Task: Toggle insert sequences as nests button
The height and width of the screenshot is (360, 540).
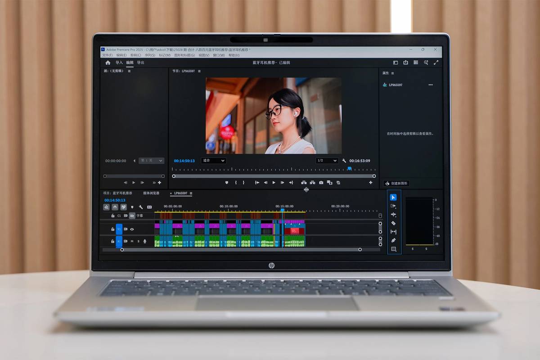Action: pos(106,207)
